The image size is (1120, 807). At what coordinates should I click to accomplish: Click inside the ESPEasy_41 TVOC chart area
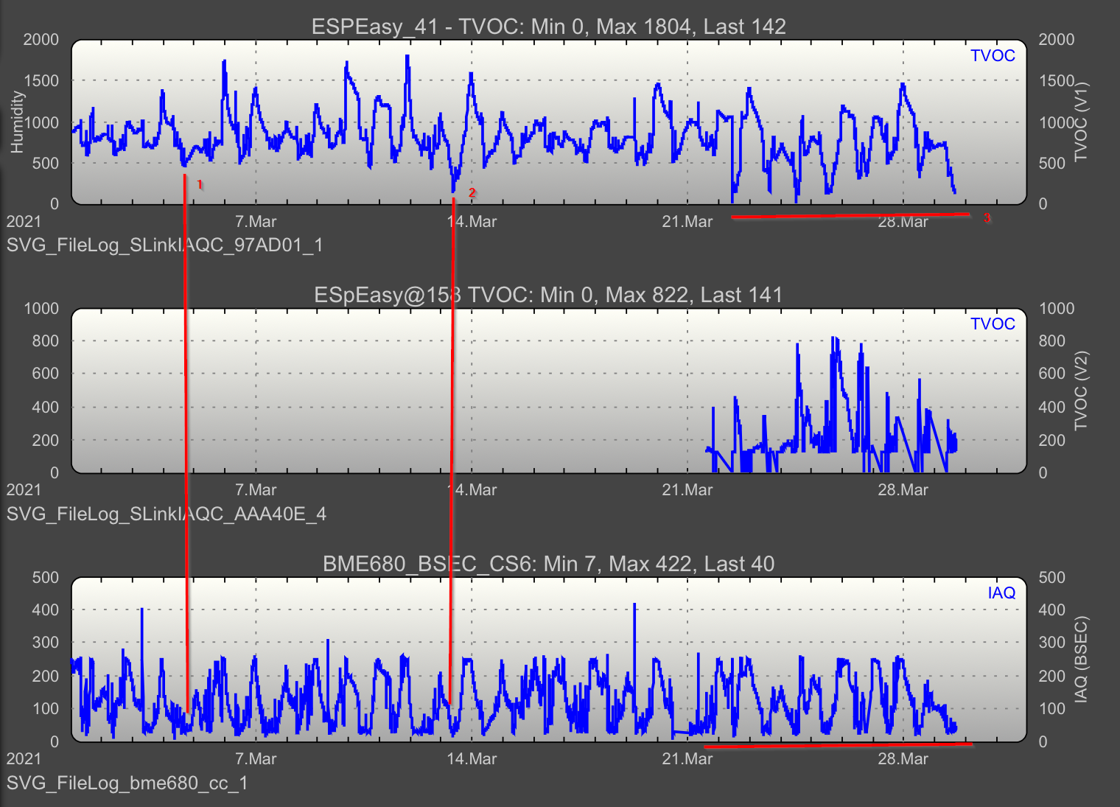tap(549, 122)
